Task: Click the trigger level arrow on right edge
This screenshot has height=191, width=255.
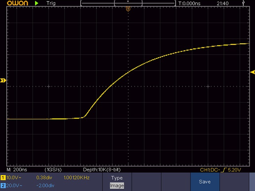Action: tap(253, 72)
